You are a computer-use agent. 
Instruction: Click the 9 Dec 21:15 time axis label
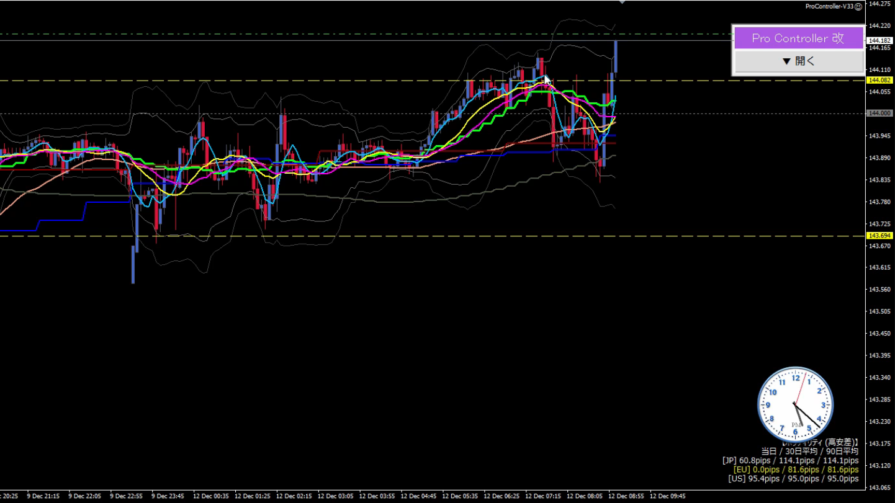(44, 496)
